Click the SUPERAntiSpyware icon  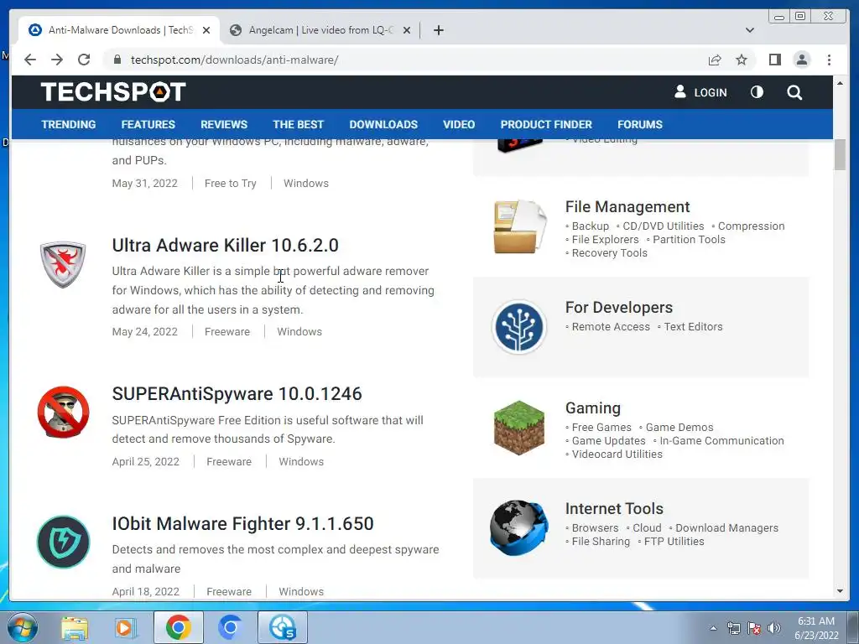click(x=64, y=413)
